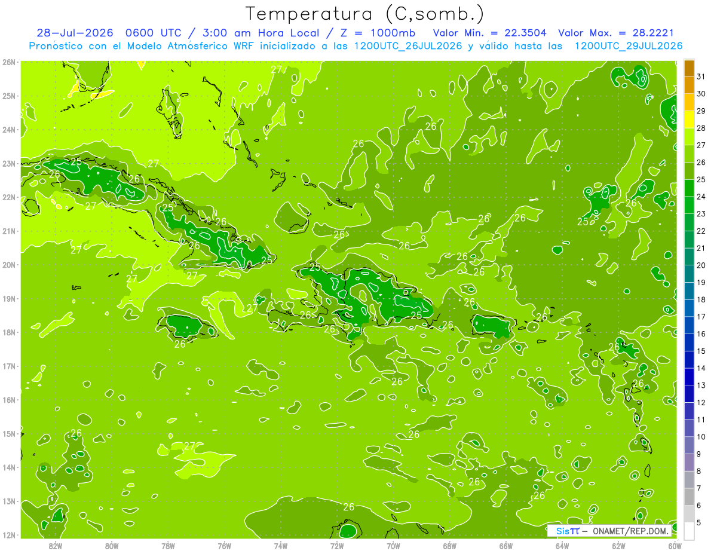The image size is (717, 554).
Task: Select the orange colorbar swatch between 30 and 31
Action: 689,85
